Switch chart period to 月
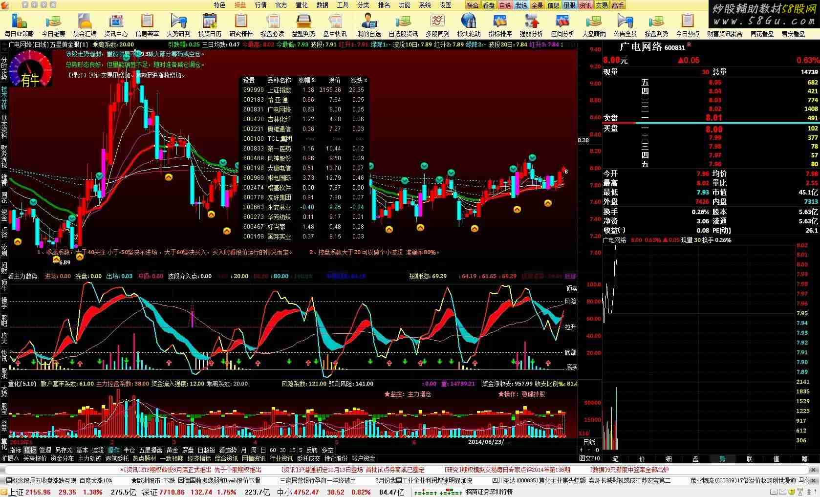Image resolution: width=820 pixels, height=497 pixels. point(244,450)
